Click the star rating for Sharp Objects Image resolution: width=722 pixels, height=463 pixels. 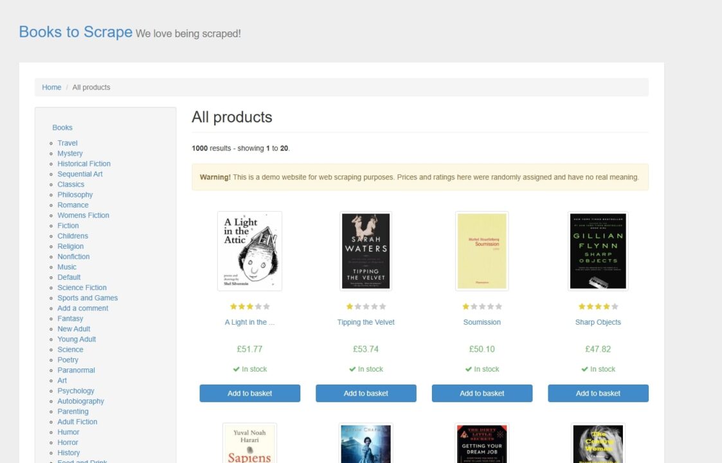[598, 306]
